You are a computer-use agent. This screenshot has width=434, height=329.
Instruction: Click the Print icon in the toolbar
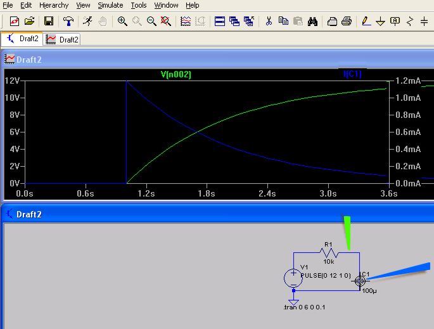347,21
